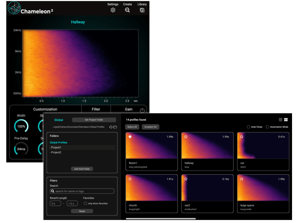The image size is (298, 223).
Task: Open Settings gear icon
Action: [x=113, y=10]
